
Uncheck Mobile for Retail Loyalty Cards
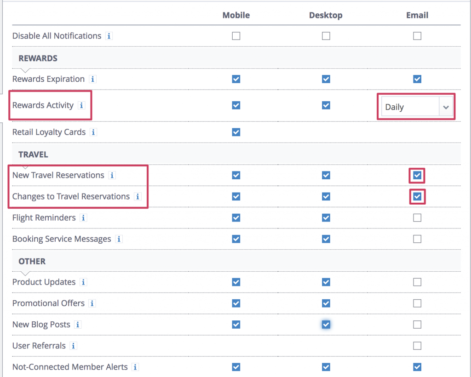click(x=236, y=132)
